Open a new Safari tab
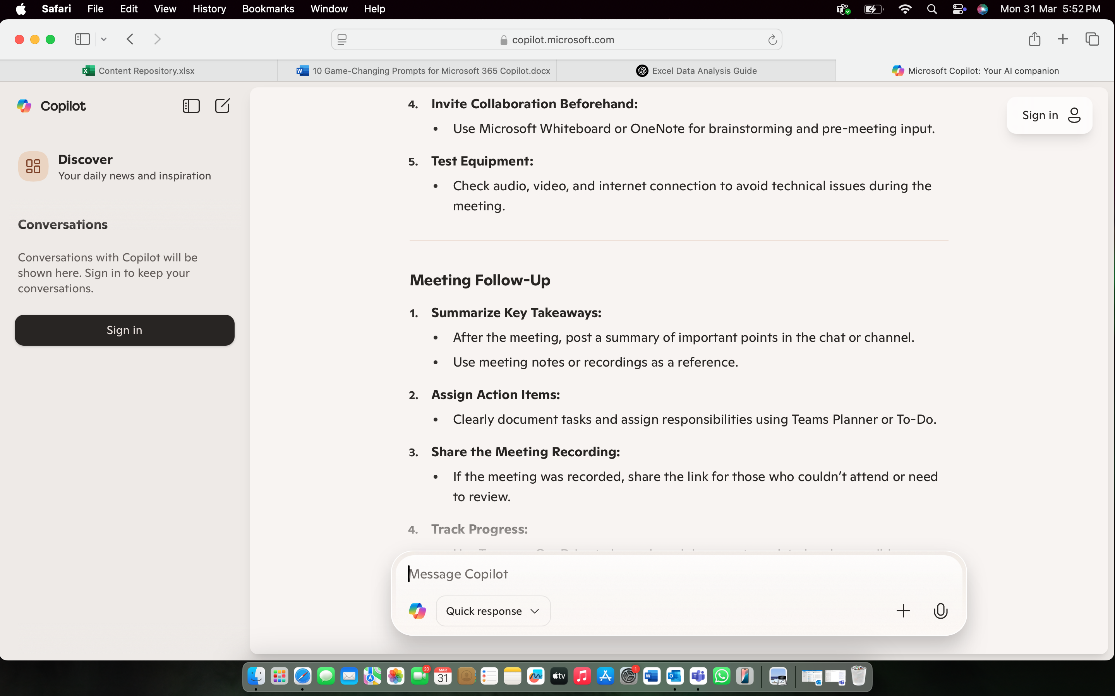This screenshot has height=696, width=1115. click(x=1062, y=39)
